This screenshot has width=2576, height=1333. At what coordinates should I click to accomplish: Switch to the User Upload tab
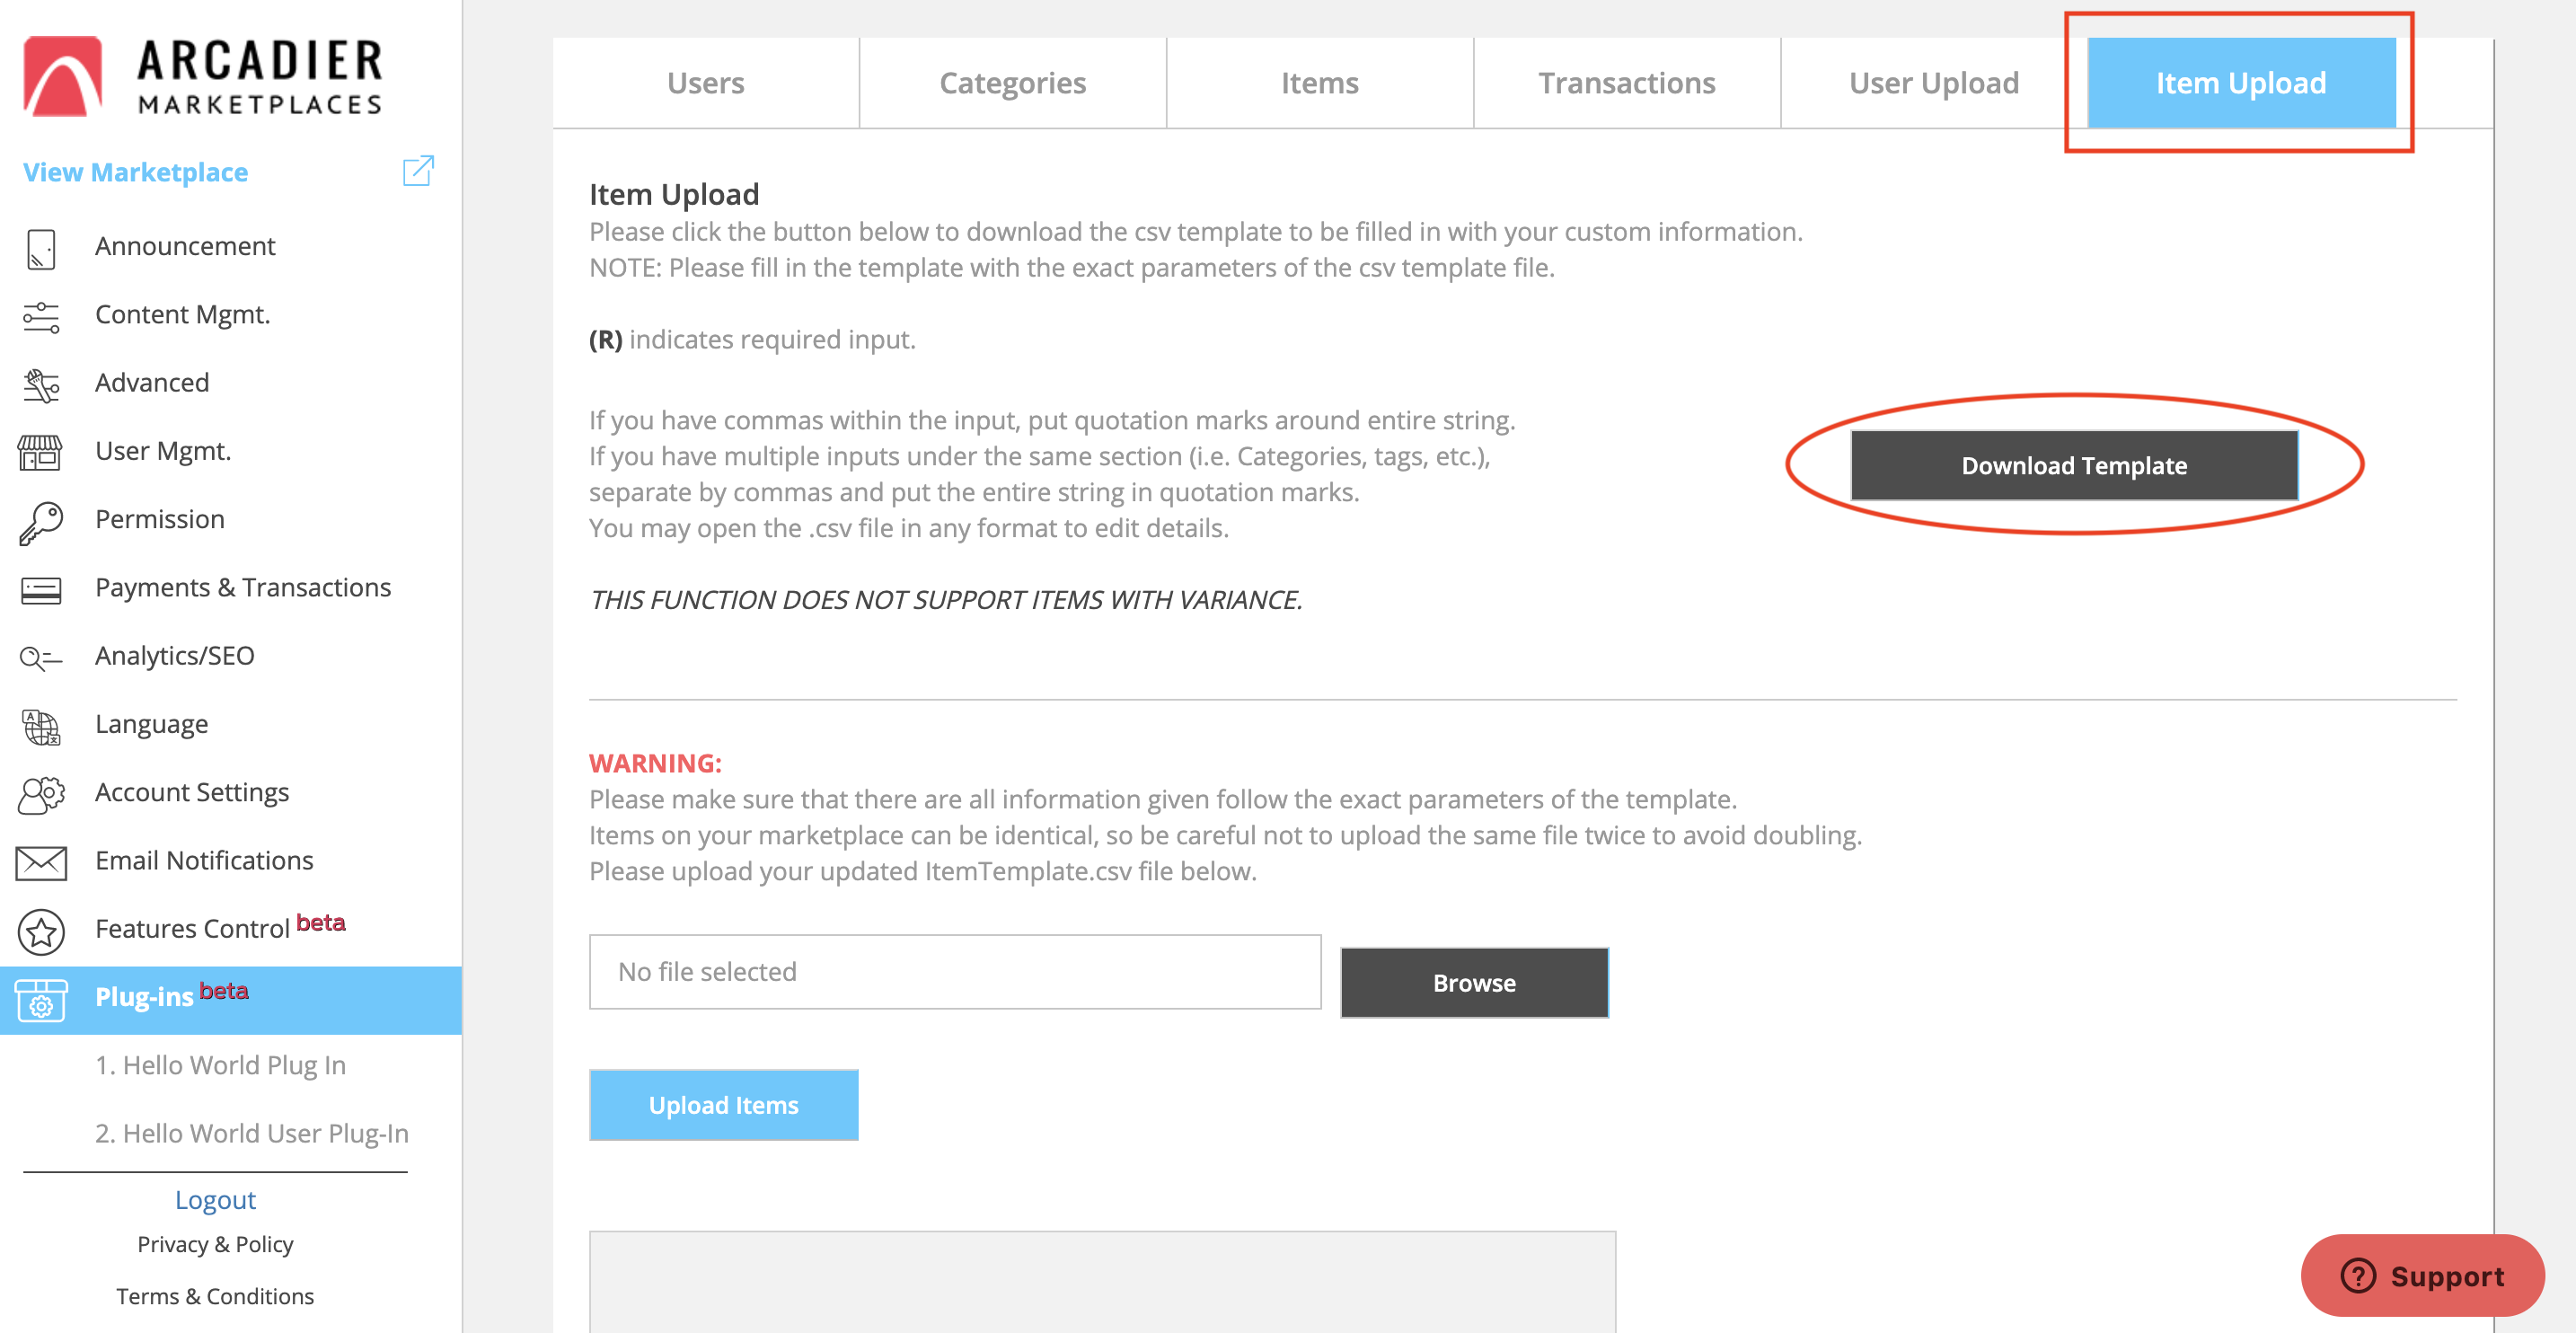point(1933,83)
